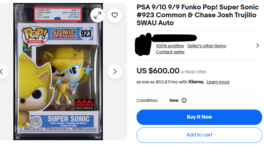Expand the product image to full view
This screenshot has height=145, width=264.
click(98, 15)
